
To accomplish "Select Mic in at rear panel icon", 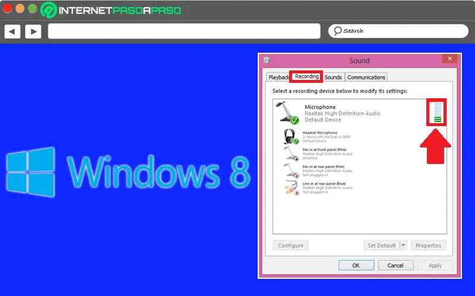I will click(x=292, y=170).
